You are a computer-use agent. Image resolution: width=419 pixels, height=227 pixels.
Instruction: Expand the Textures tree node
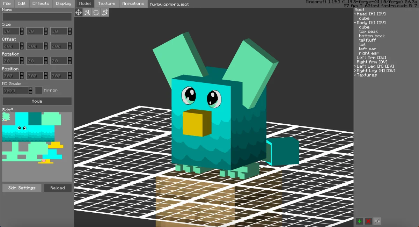355,75
